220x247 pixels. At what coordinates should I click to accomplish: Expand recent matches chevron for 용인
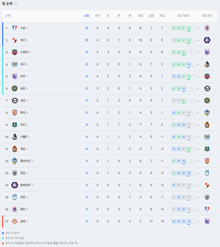click(x=198, y=209)
